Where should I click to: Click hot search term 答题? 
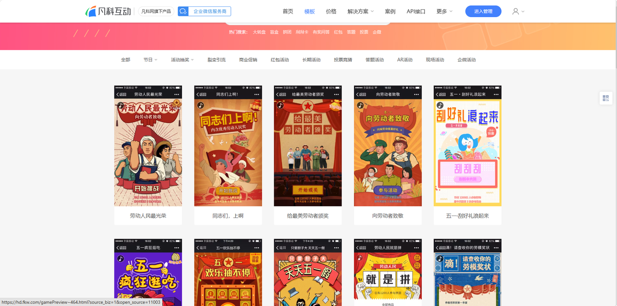click(x=351, y=32)
